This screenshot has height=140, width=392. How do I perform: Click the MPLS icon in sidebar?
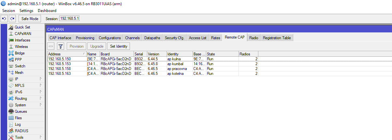point(11,86)
